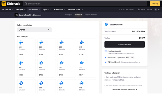Open the Türkçe | USD language selector

(145, 9)
